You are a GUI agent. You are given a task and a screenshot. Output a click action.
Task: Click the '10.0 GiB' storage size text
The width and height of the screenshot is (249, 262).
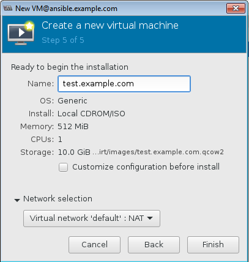point(74,152)
